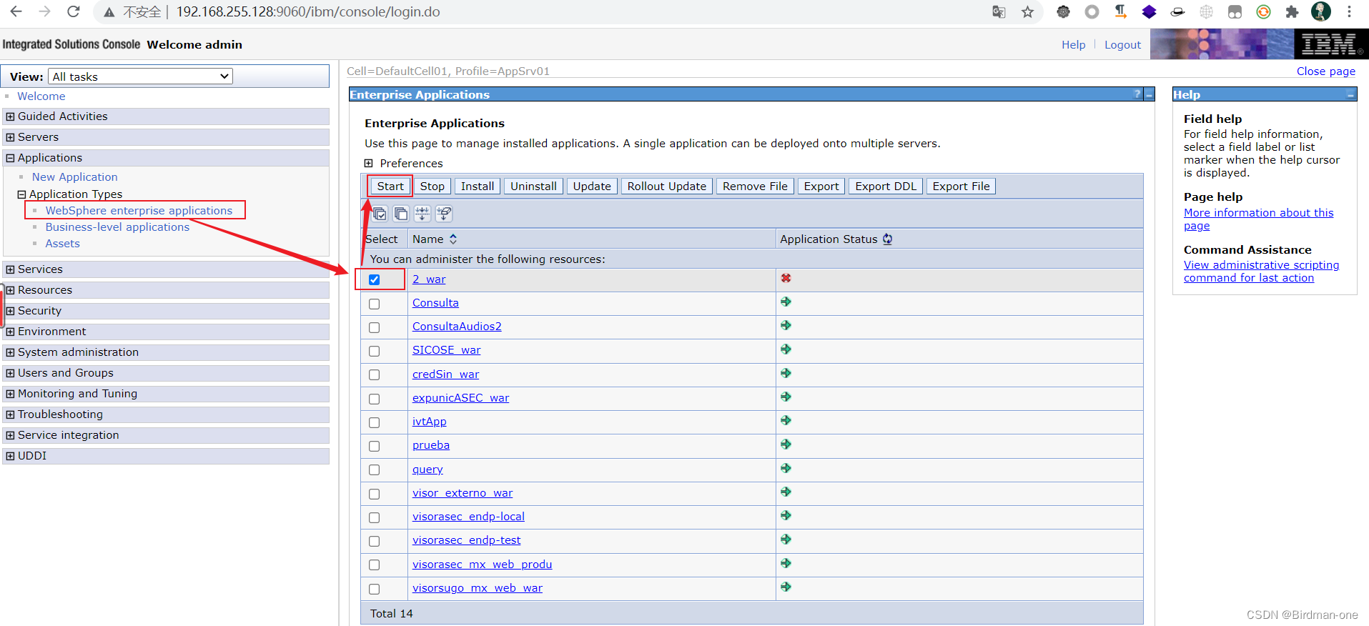Screen dimensions: 1369x626
Task: Sort by Name column arrows
Action: 453,239
